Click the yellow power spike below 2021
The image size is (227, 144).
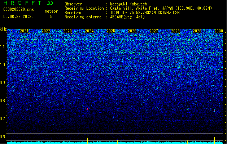[29, 140]
